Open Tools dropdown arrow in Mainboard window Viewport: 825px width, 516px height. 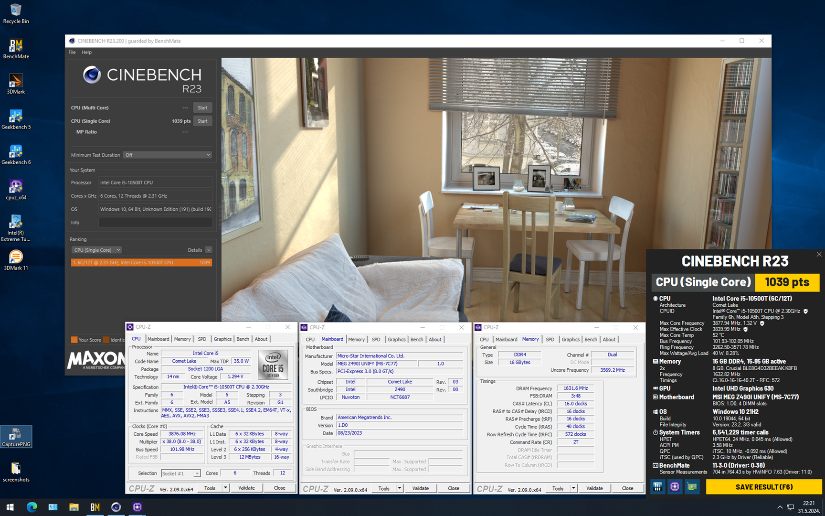400,488
